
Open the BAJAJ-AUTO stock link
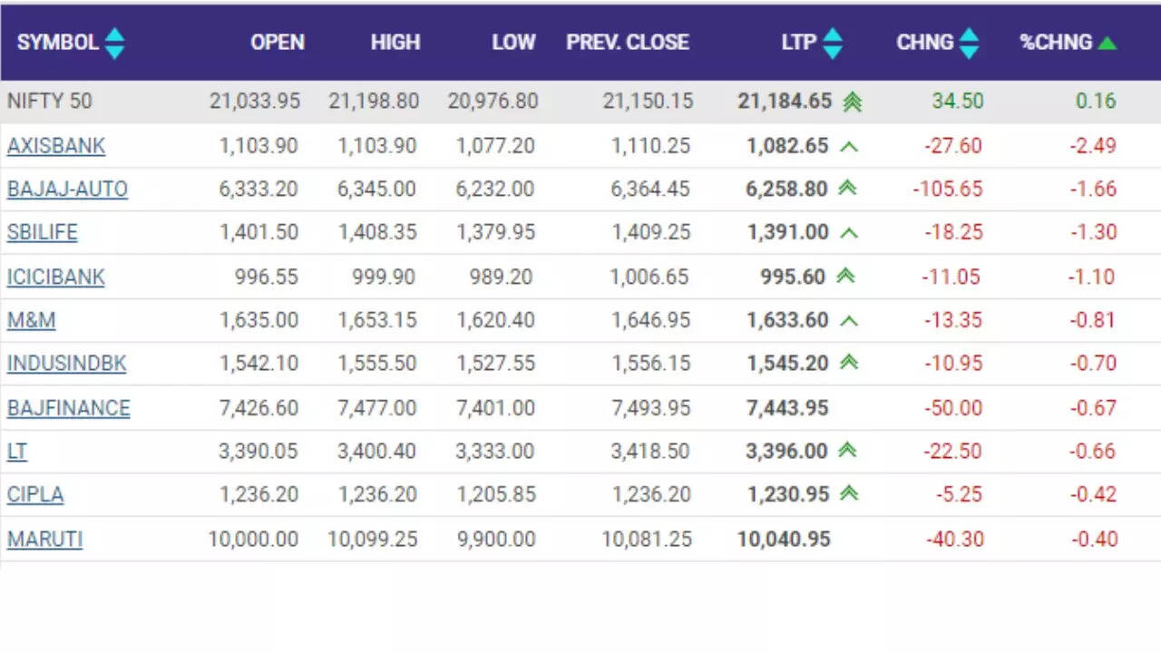click(x=67, y=190)
